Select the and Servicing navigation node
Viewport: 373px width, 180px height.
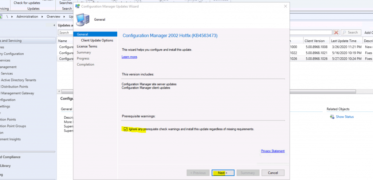(x=28, y=41)
